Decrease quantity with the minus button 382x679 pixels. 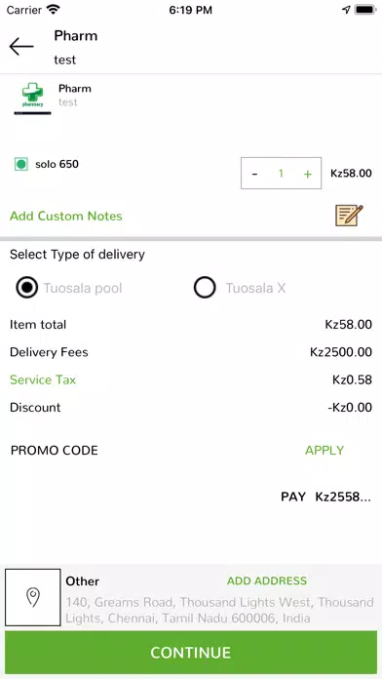tap(254, 174)
